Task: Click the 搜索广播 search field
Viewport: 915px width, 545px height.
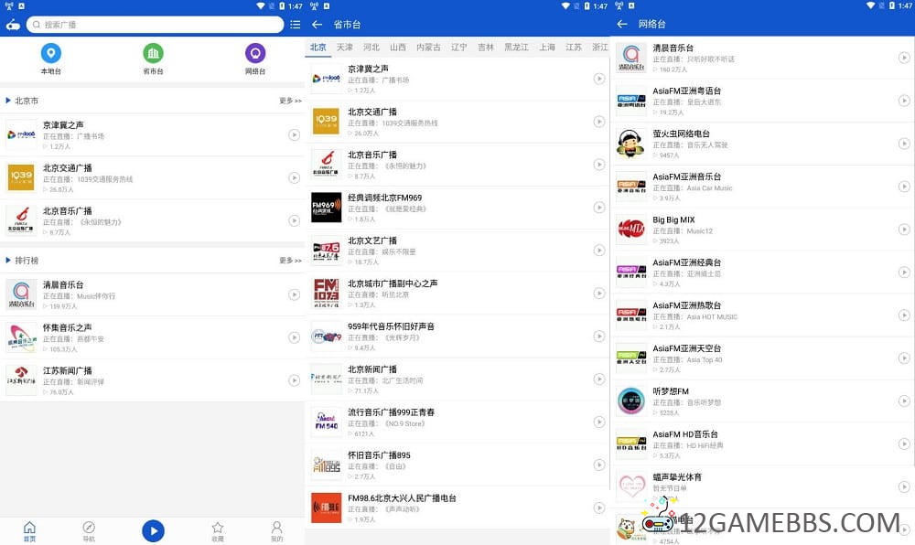Action: (156, 25)
